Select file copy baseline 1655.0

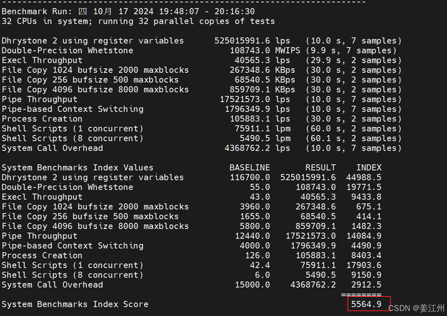(255, 216)
